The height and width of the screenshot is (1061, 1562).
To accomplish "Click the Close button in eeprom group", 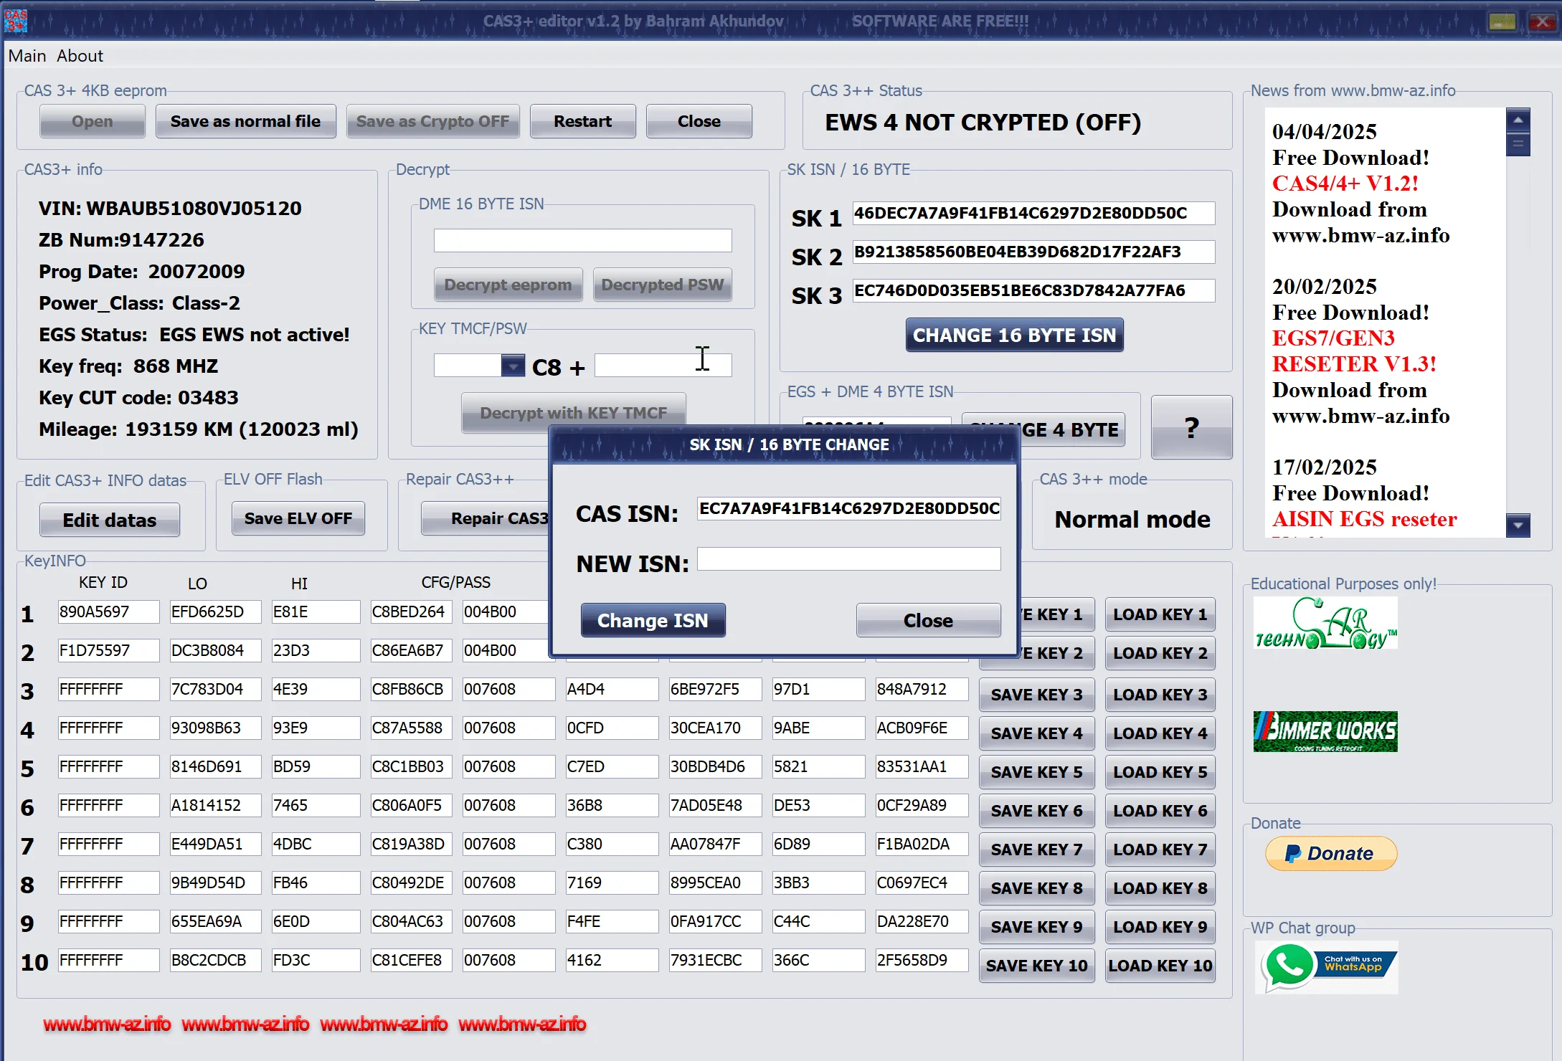I will tap(699, 121).
